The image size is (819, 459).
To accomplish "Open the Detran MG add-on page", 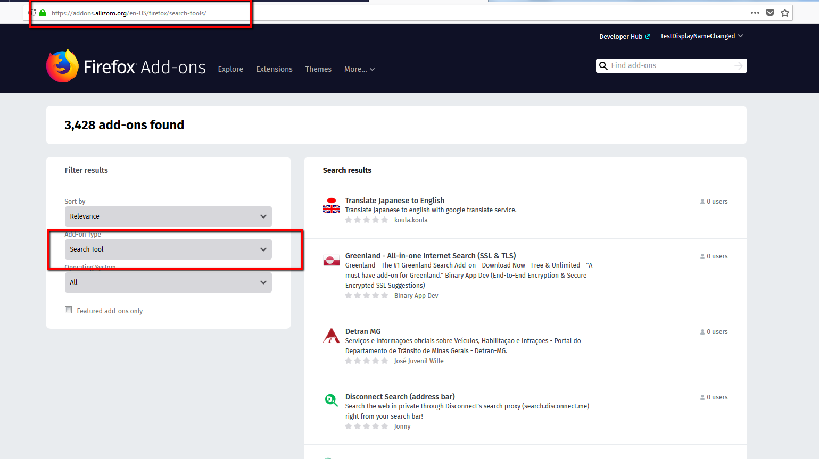I will (363, 331).
